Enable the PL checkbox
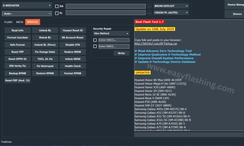The height and width of the screenshot is (146, 244). [57, 13]
